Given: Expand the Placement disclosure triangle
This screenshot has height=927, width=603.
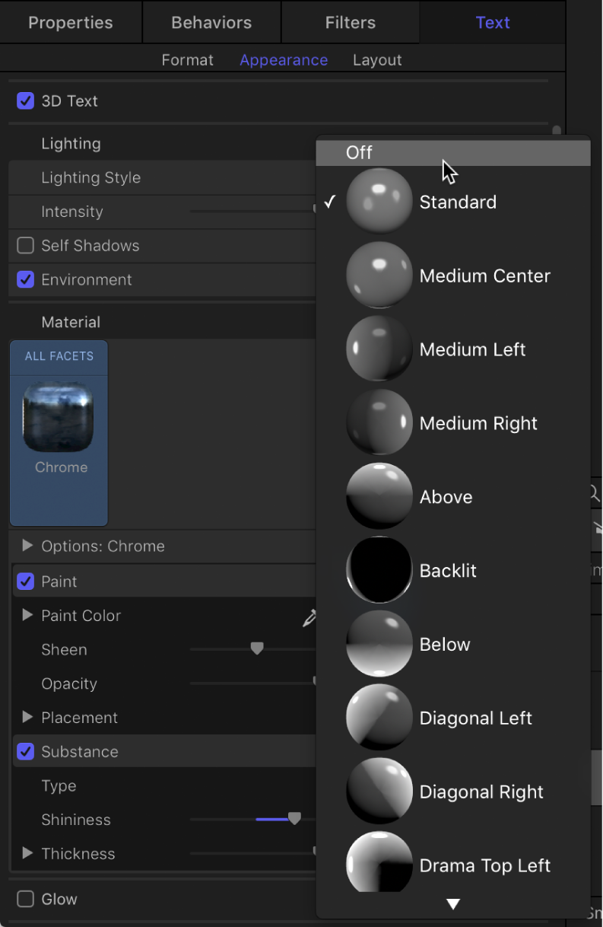Looking at the screenshot, I should pos(28,718).
